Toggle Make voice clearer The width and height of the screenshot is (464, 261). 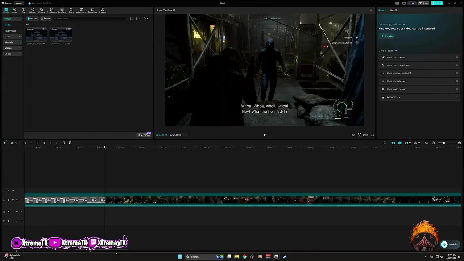pos(457,81)
